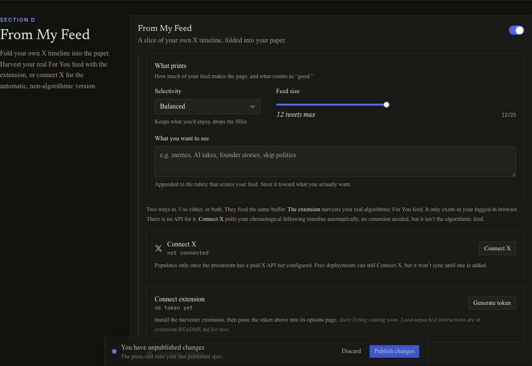532x366 pixels.
Task: Click the 'What prints' heading
Action: tap(170, 66)
